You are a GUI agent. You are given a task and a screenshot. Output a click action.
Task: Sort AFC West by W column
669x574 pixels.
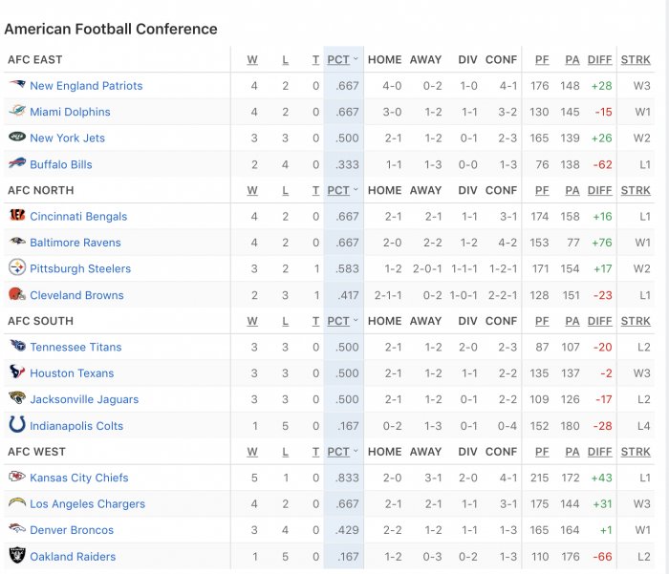pyautogui.click(x=252, y=452)
